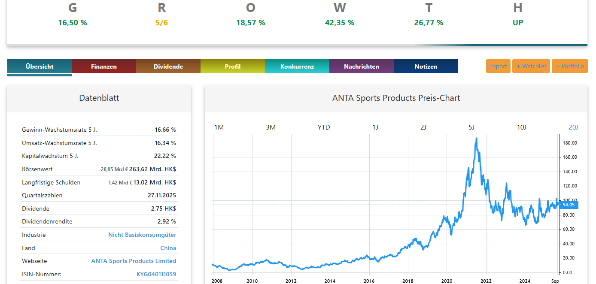Switch to the Notizen tab
The height and width of the screenshot is (284, 596).
[x=426, y=66]
